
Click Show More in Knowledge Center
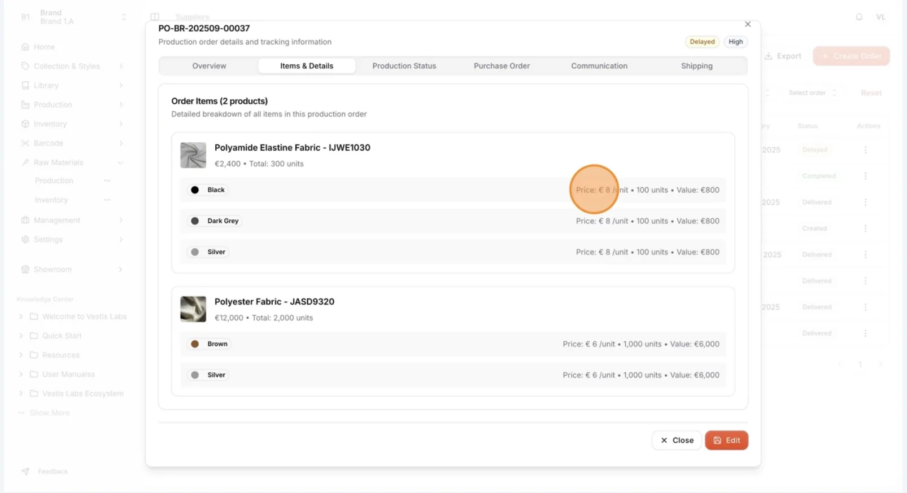click(x=50, y=413)
